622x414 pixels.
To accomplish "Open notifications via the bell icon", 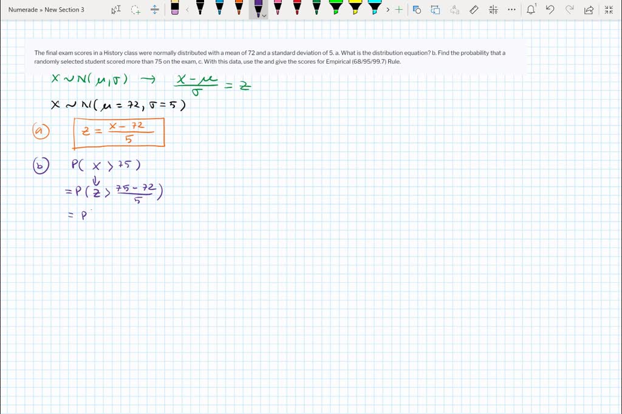I will [530, 10].
